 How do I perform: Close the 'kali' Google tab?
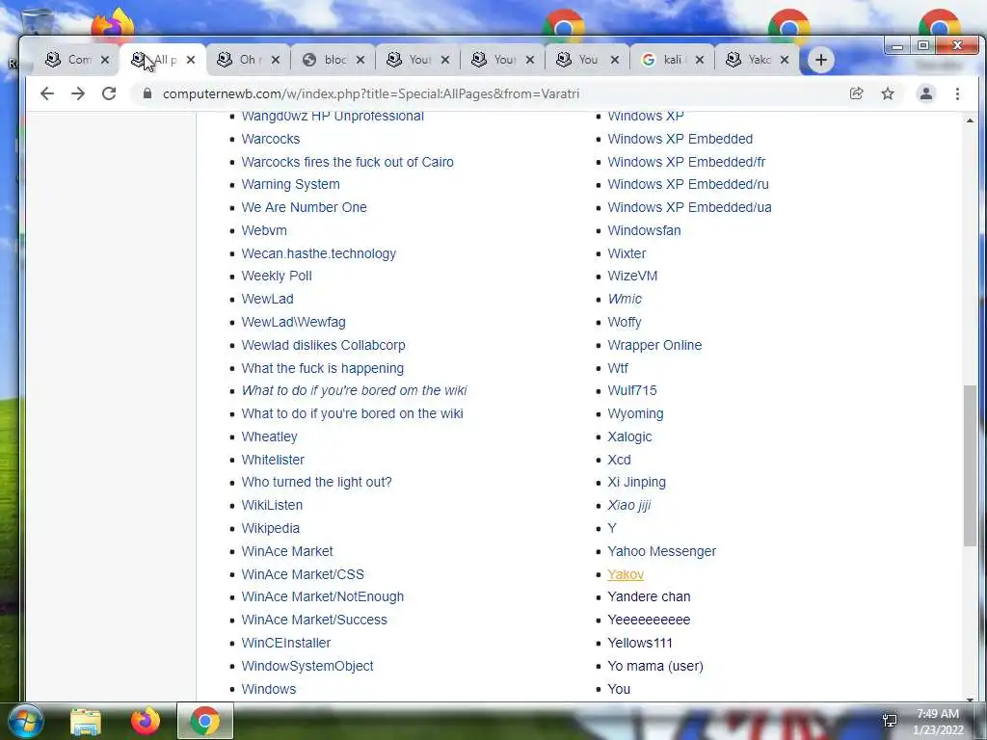pos(700,60)
